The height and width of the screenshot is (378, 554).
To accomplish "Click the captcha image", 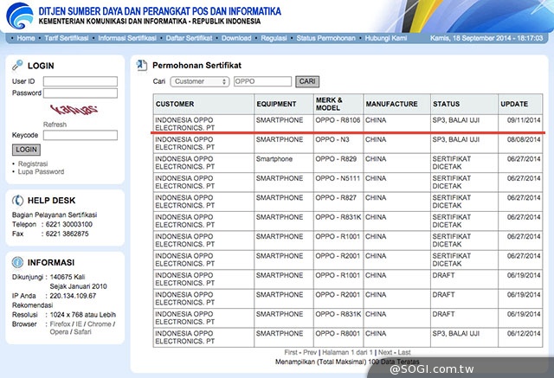I will 74,109.
